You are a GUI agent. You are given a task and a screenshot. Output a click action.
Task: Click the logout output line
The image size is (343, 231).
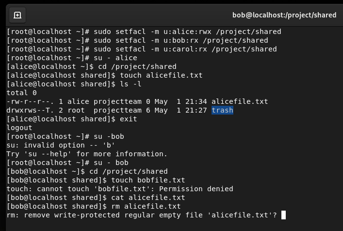pos(19,128)
